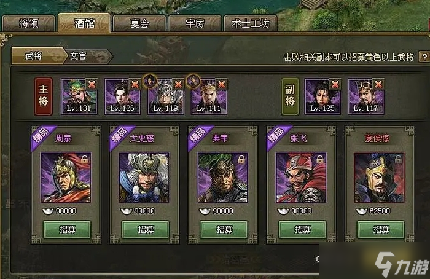Remove the Lv. 125 deputy general

click(x=335, y=84)
